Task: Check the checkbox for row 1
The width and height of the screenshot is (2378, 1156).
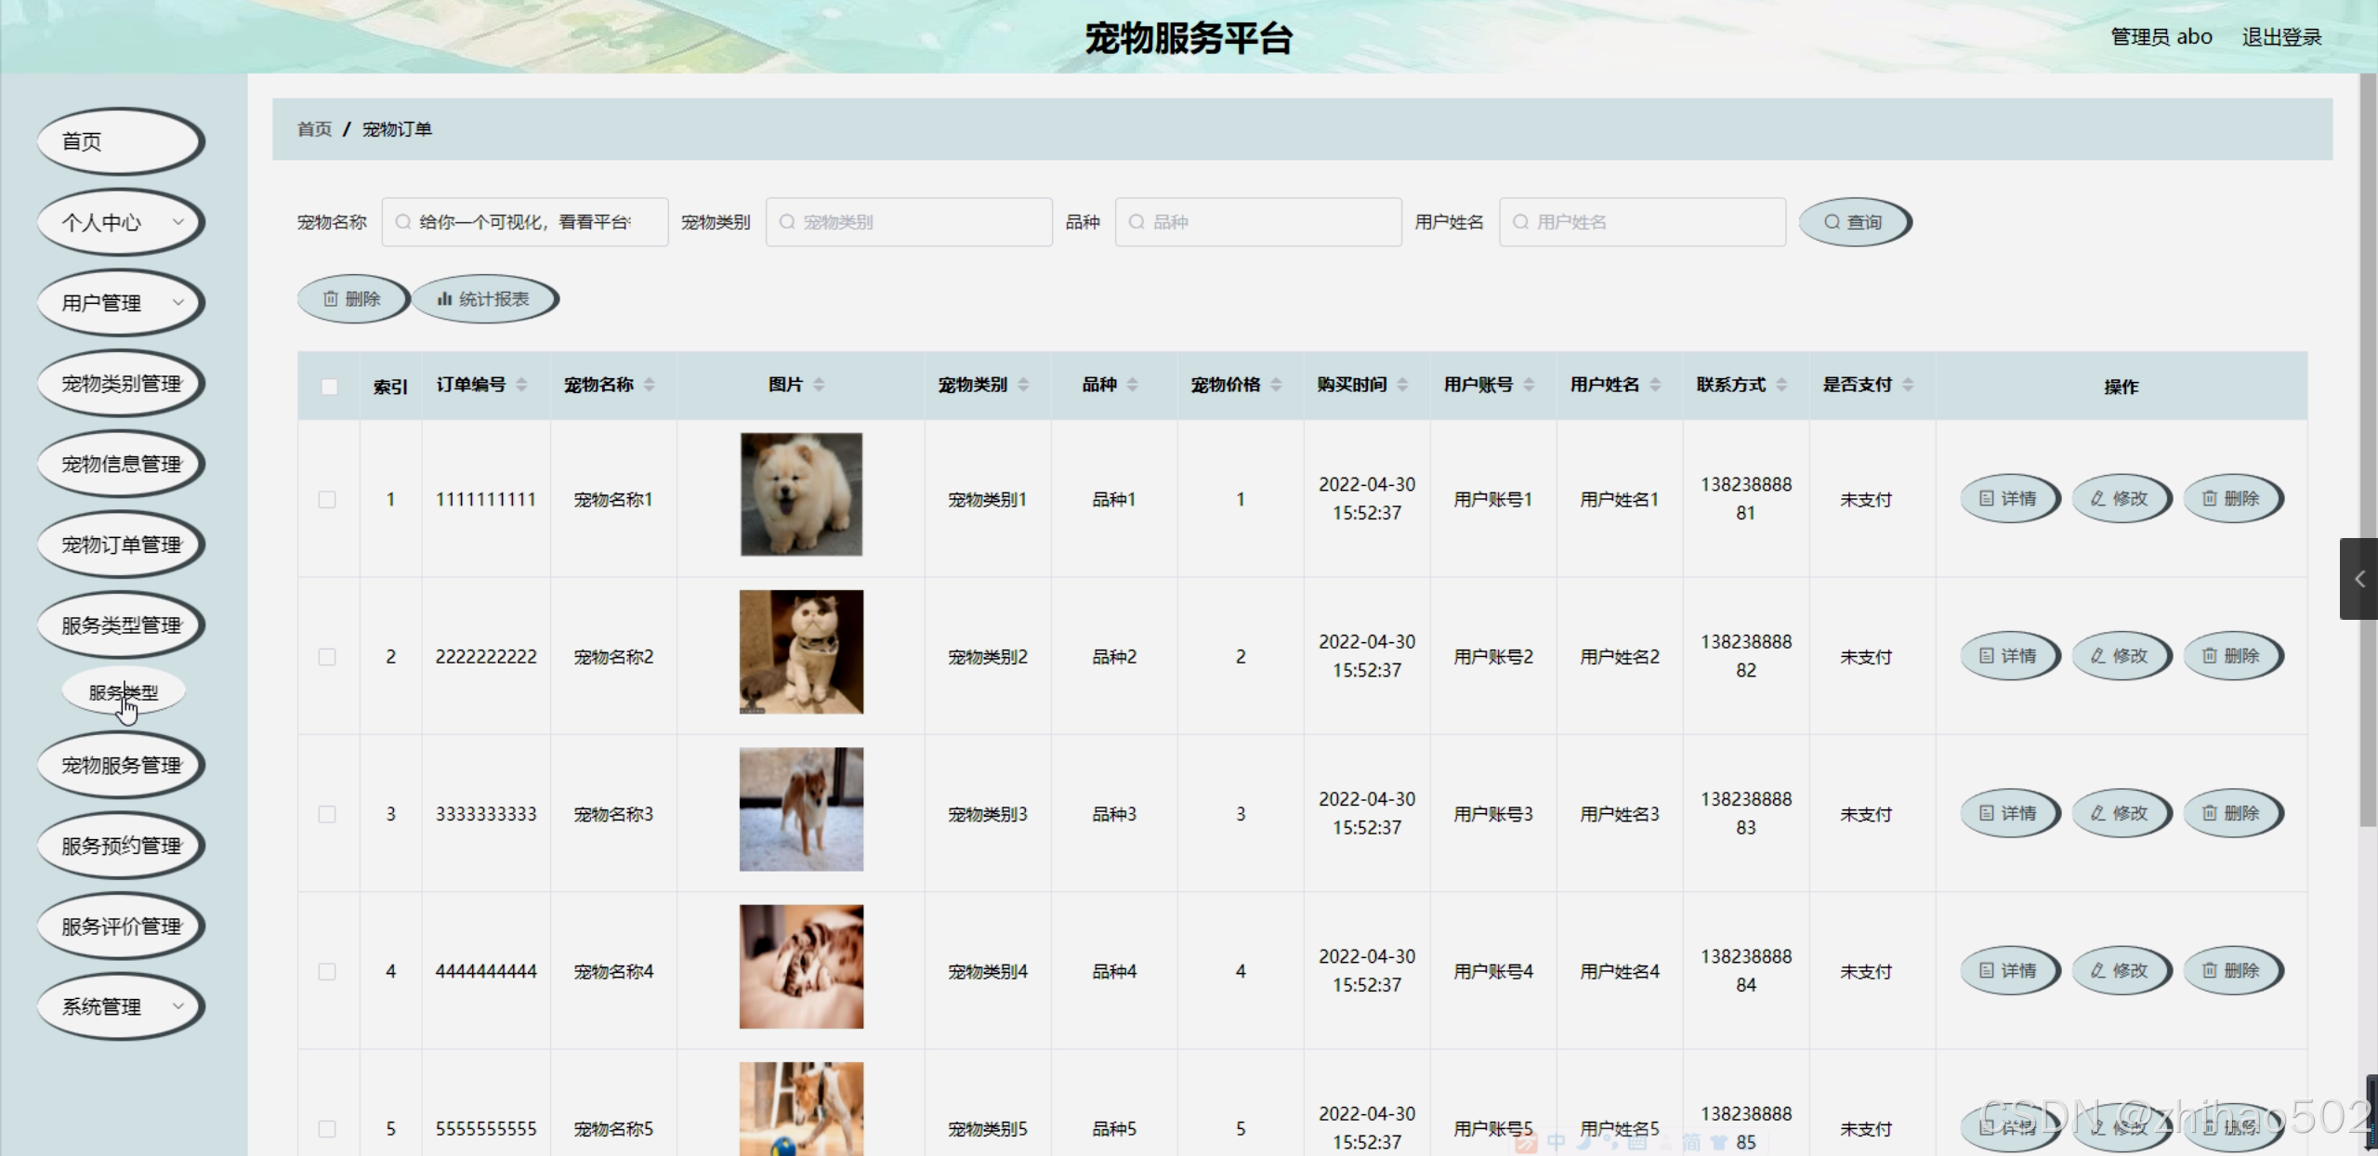Action: tap(327, 500)
